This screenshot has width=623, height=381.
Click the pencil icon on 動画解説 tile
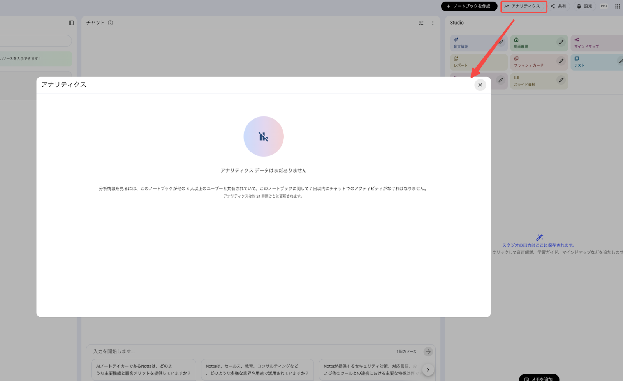pos(561,42)
